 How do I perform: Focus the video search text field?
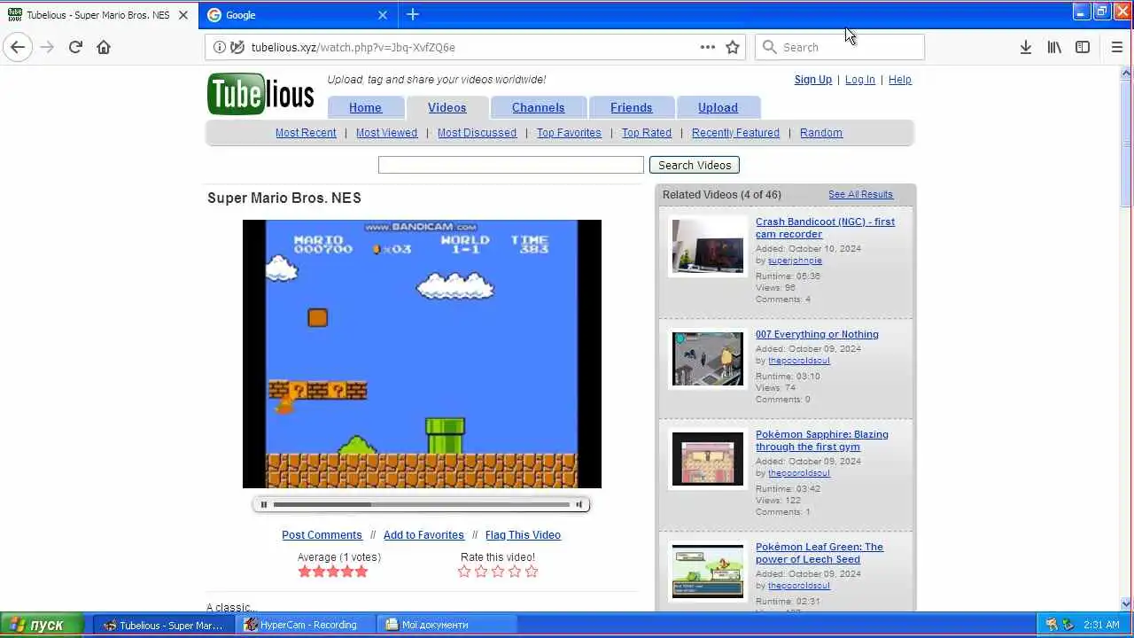tap(511, 165)
